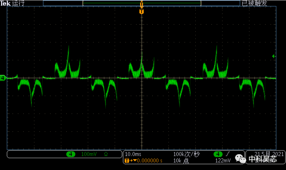Click the 122mV trigger level readout
This screenshot has height=170, width=286.
coord(223,161)
